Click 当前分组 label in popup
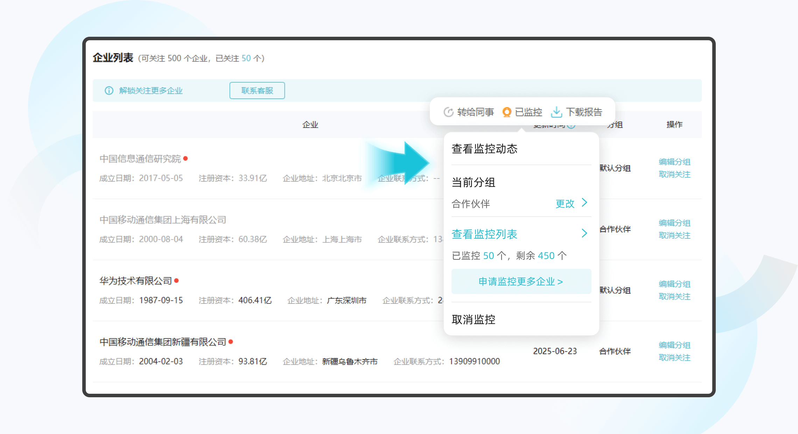Screen dimensions: 798x434 click(473, 182)
